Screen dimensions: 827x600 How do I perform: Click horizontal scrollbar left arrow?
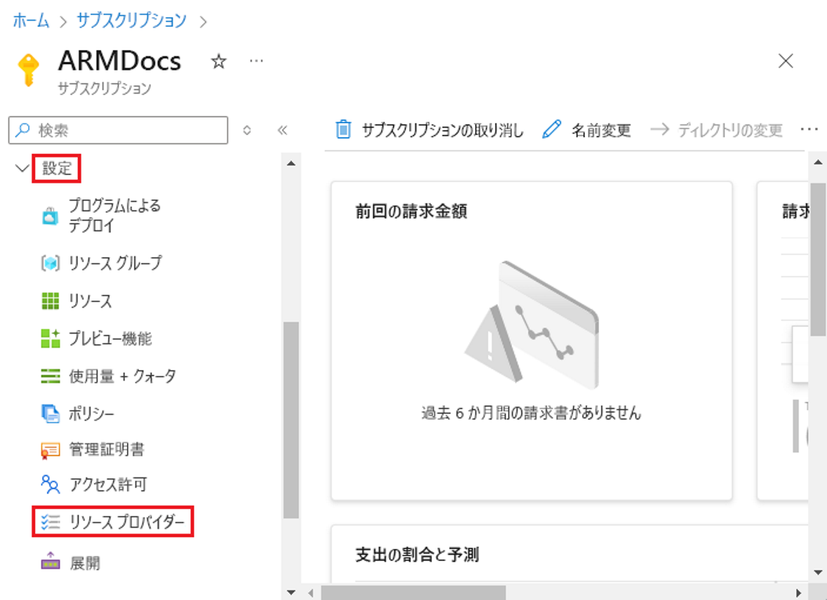(x=310, y=593)
